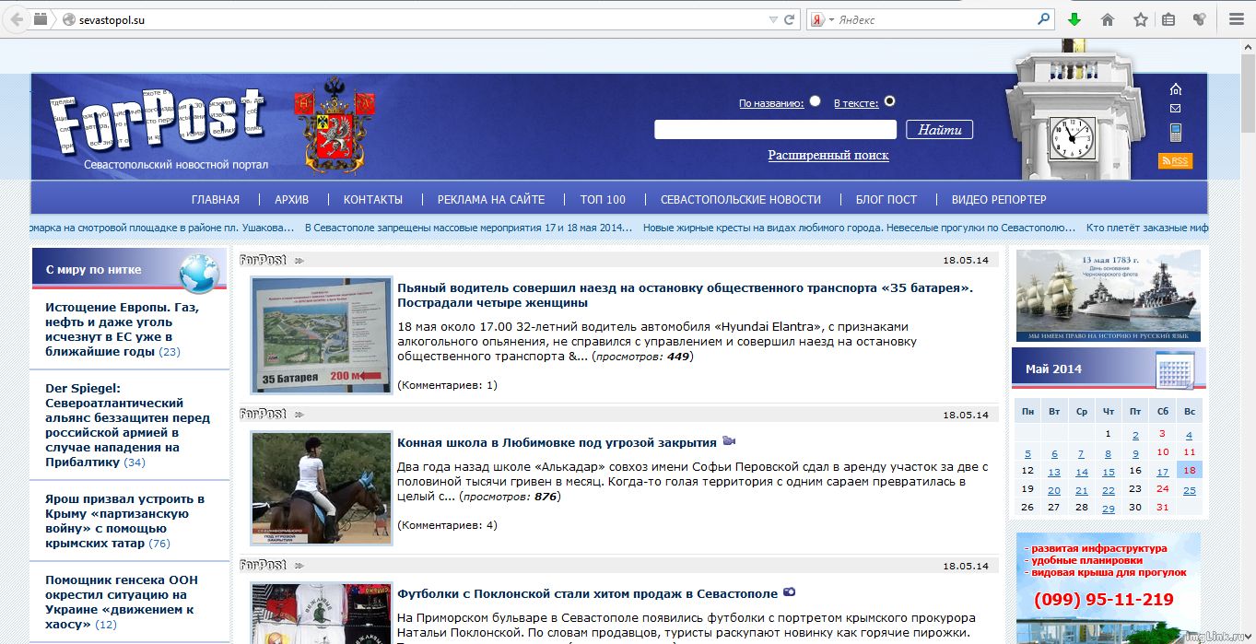Open the green downloads arrow
1256x644 pixels.
click(x=1074, y=19)
